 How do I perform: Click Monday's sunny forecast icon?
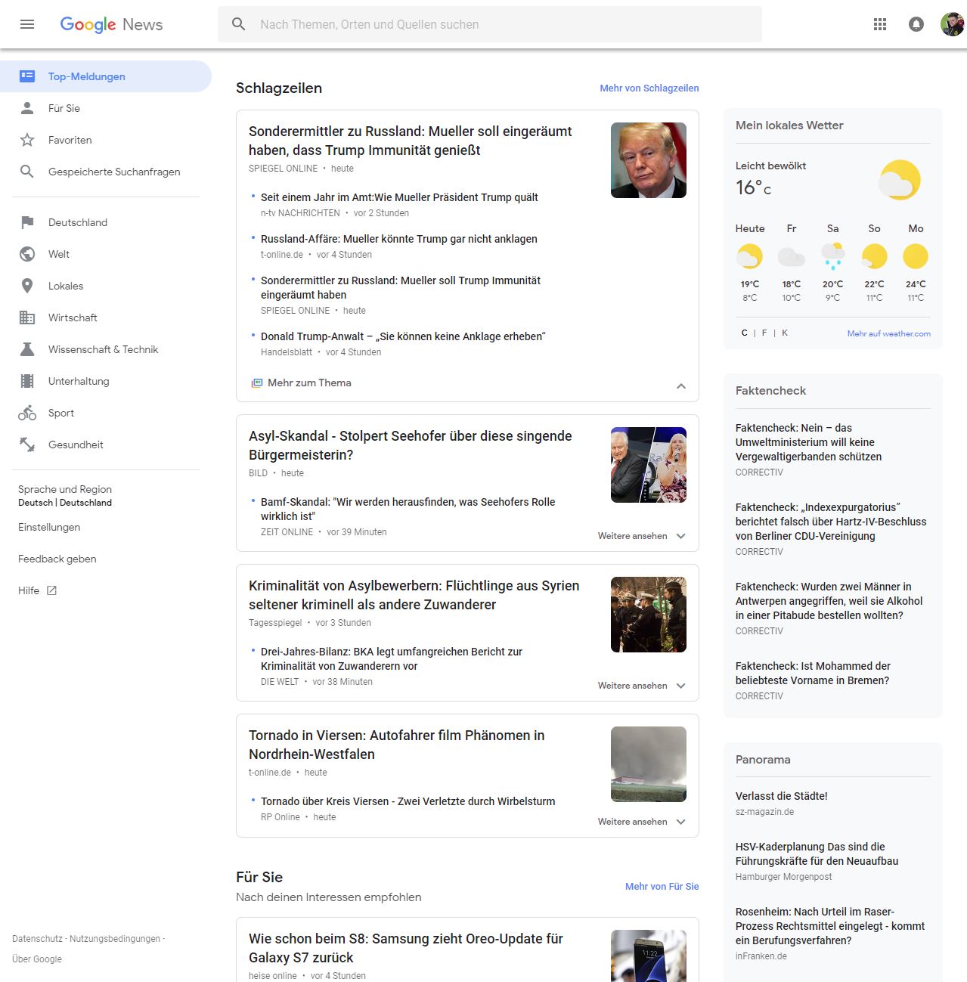click(x=916, y=256)
